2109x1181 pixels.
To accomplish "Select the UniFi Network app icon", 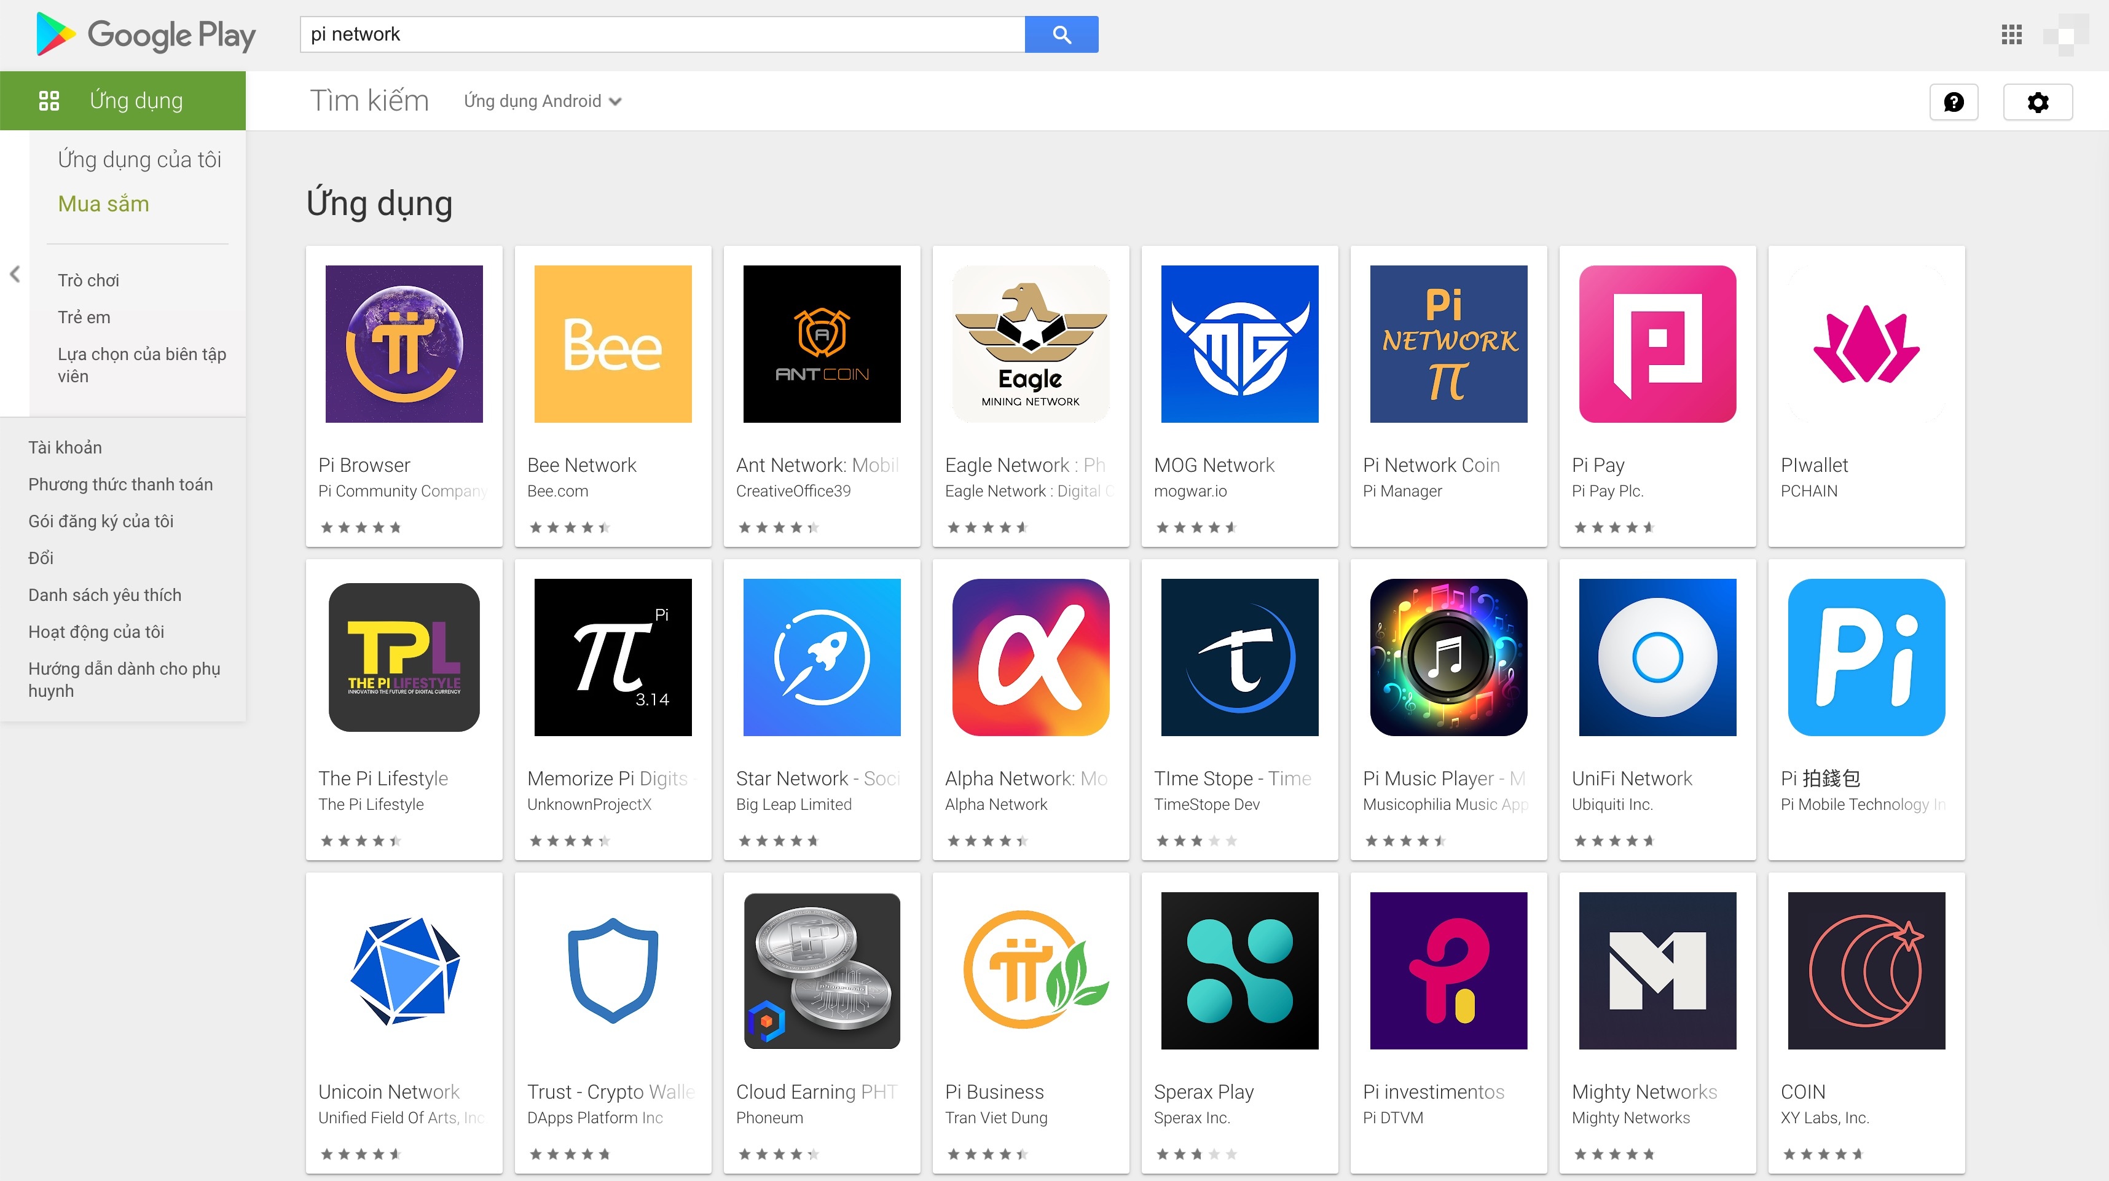I will 1656,656.
